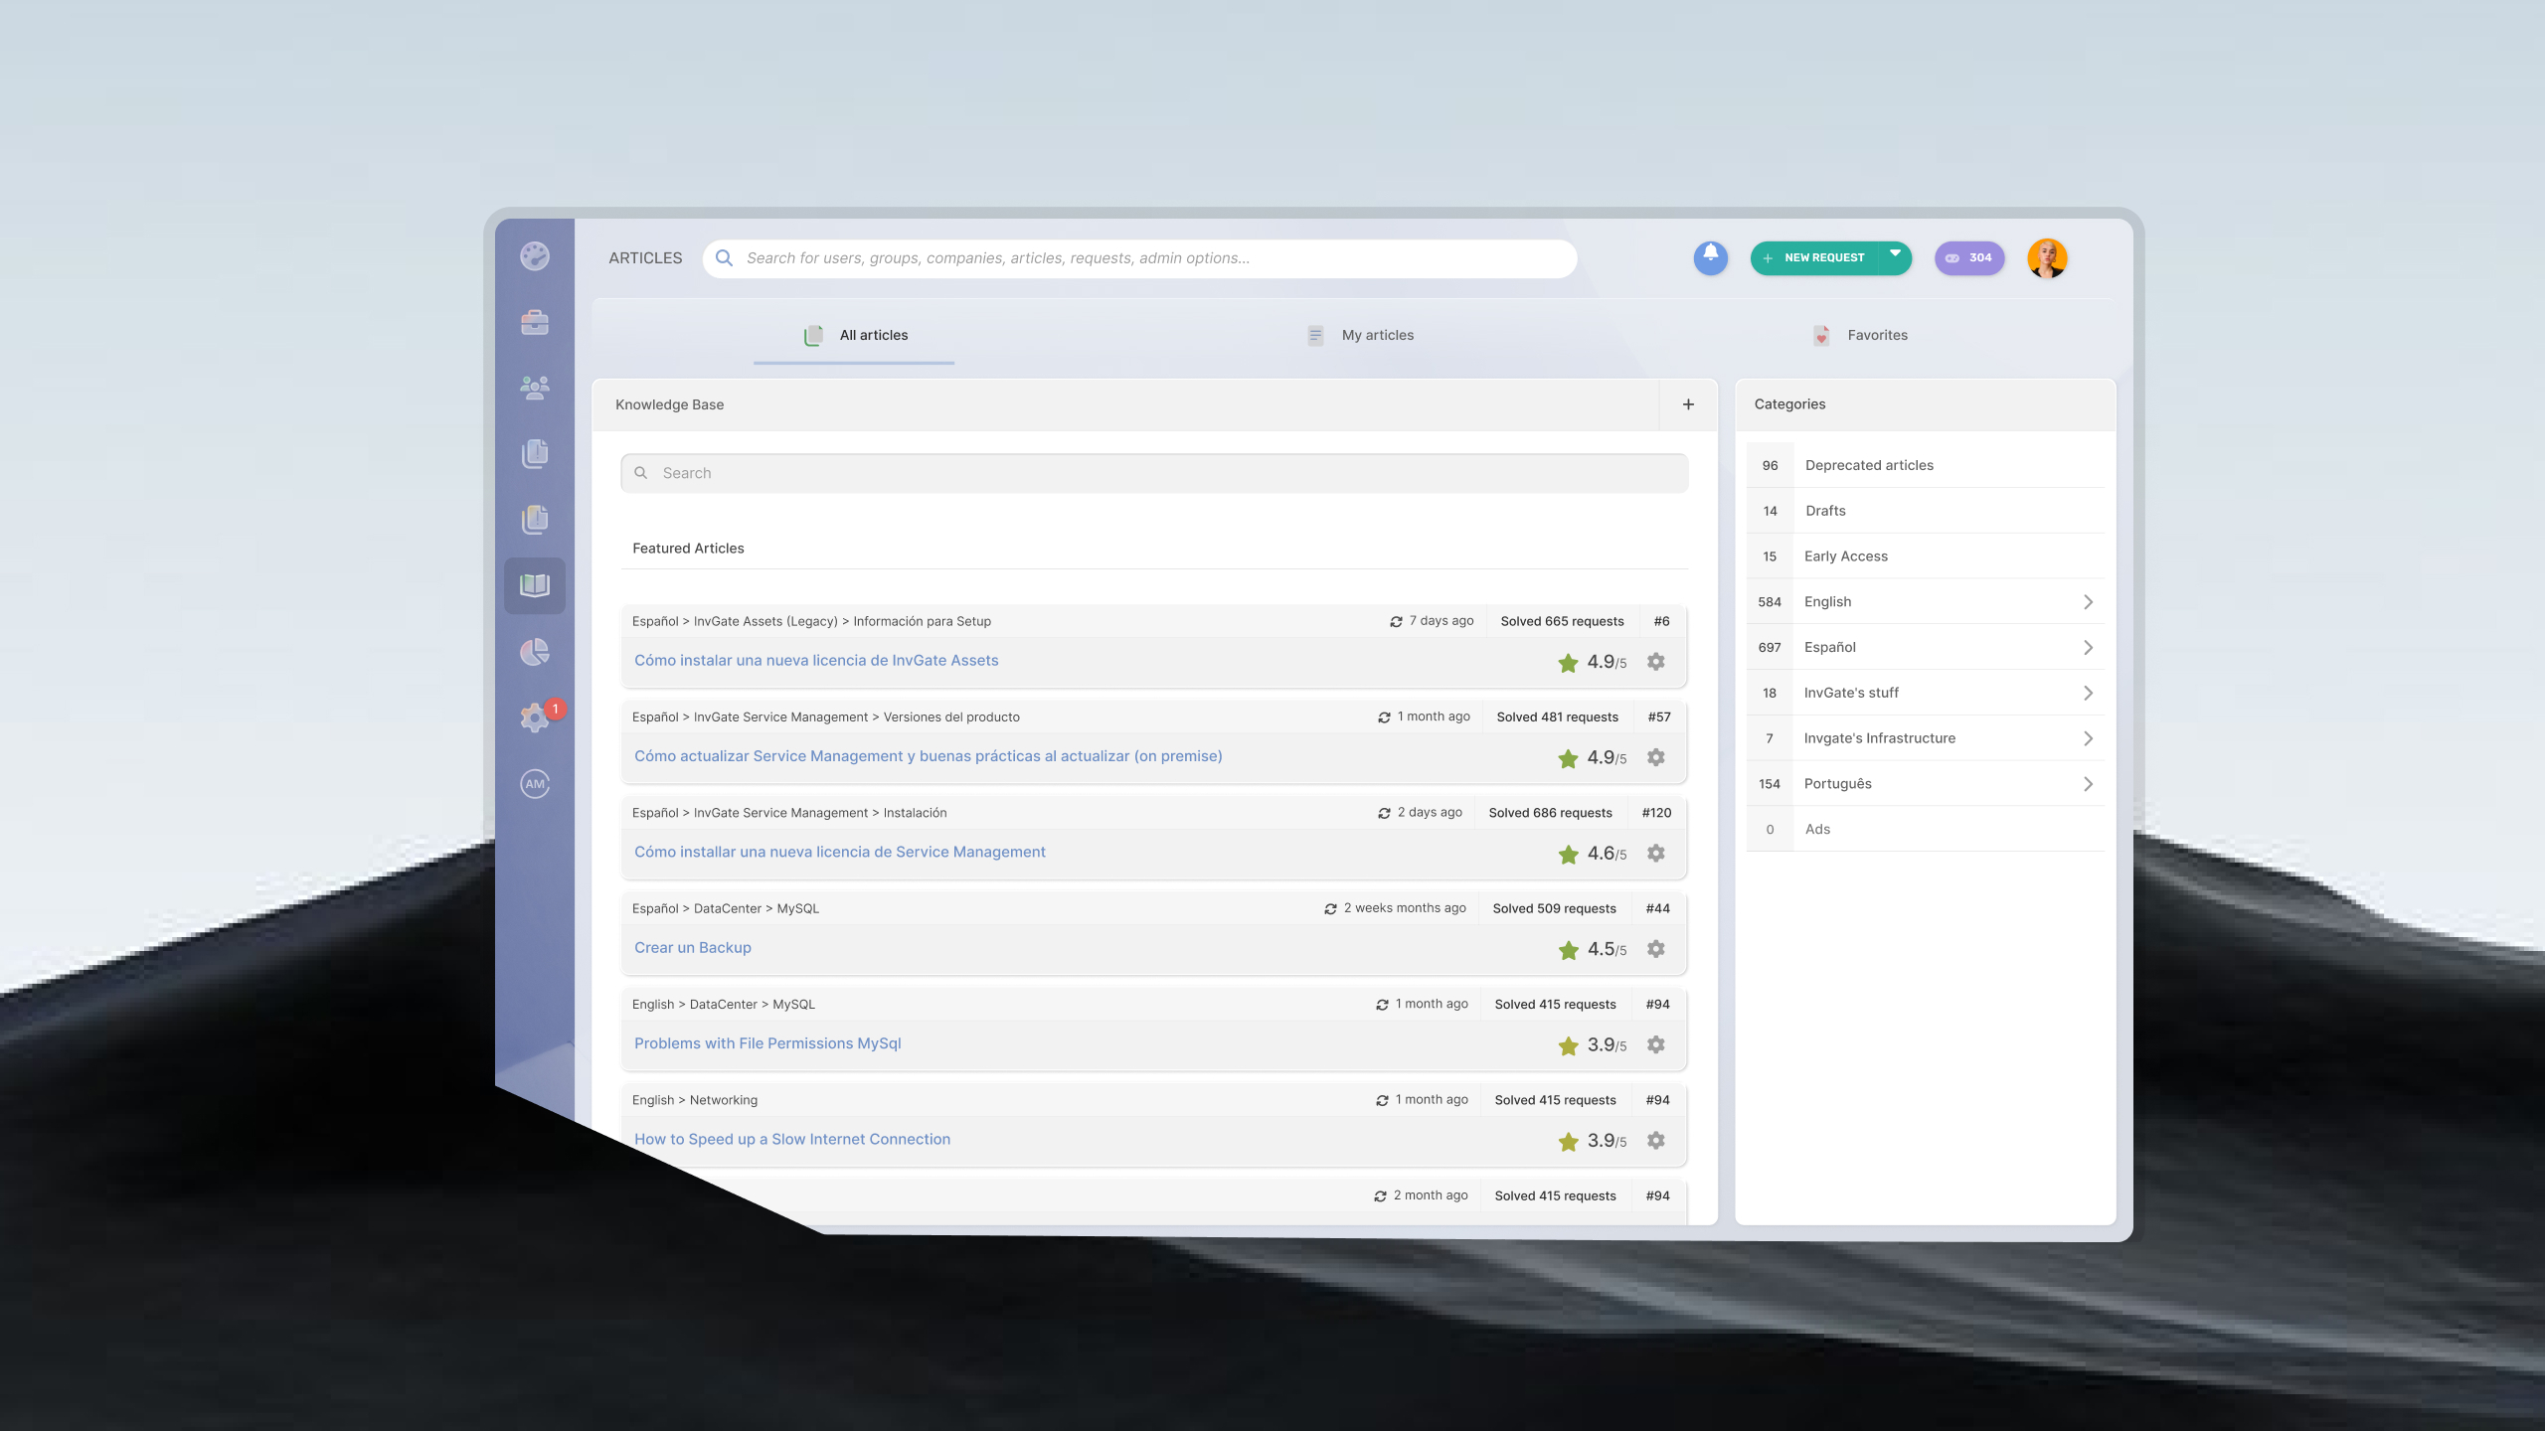2545x1431 pixels.
Task: Open gear settings for Crear un Backup
Action: (x=1655, y=949)
